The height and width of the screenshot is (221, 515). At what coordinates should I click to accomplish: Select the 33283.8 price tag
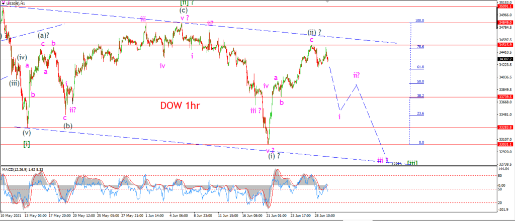(504, 128)
